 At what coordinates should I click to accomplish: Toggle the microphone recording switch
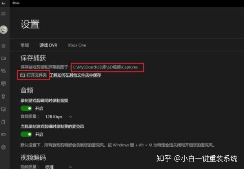click(x=26, y=134)
